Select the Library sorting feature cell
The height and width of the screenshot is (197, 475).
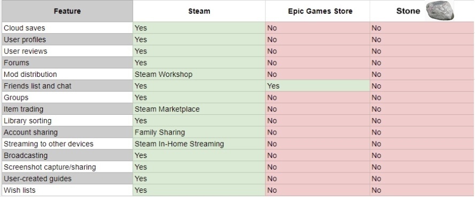coord(67,121)
